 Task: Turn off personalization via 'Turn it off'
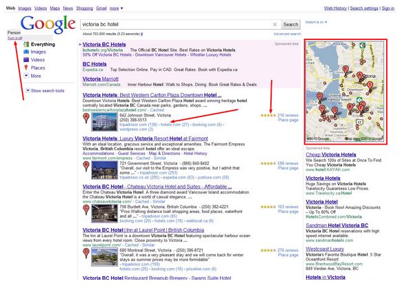click(x=14, y=38)
